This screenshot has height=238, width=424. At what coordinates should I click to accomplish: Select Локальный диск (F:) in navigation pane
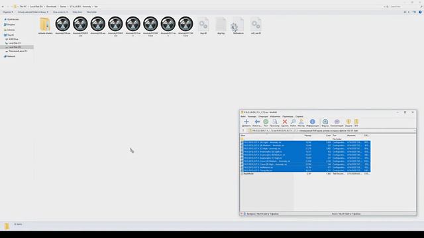pos(18,51)
